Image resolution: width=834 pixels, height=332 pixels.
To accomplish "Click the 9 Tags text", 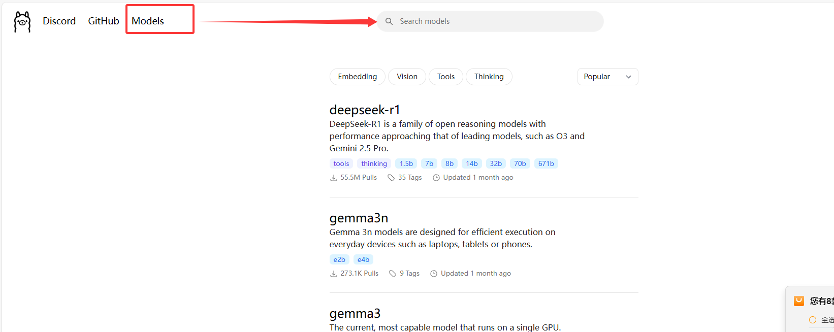I will 409,274.
